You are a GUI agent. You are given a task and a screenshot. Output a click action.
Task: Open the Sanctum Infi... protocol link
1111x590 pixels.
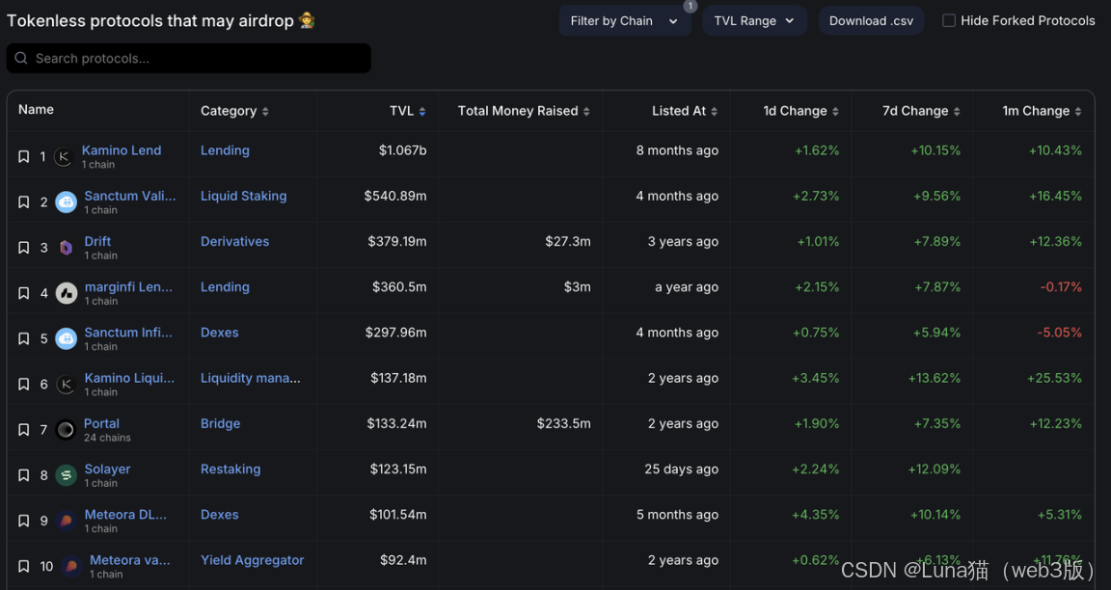tap(128, 333)
